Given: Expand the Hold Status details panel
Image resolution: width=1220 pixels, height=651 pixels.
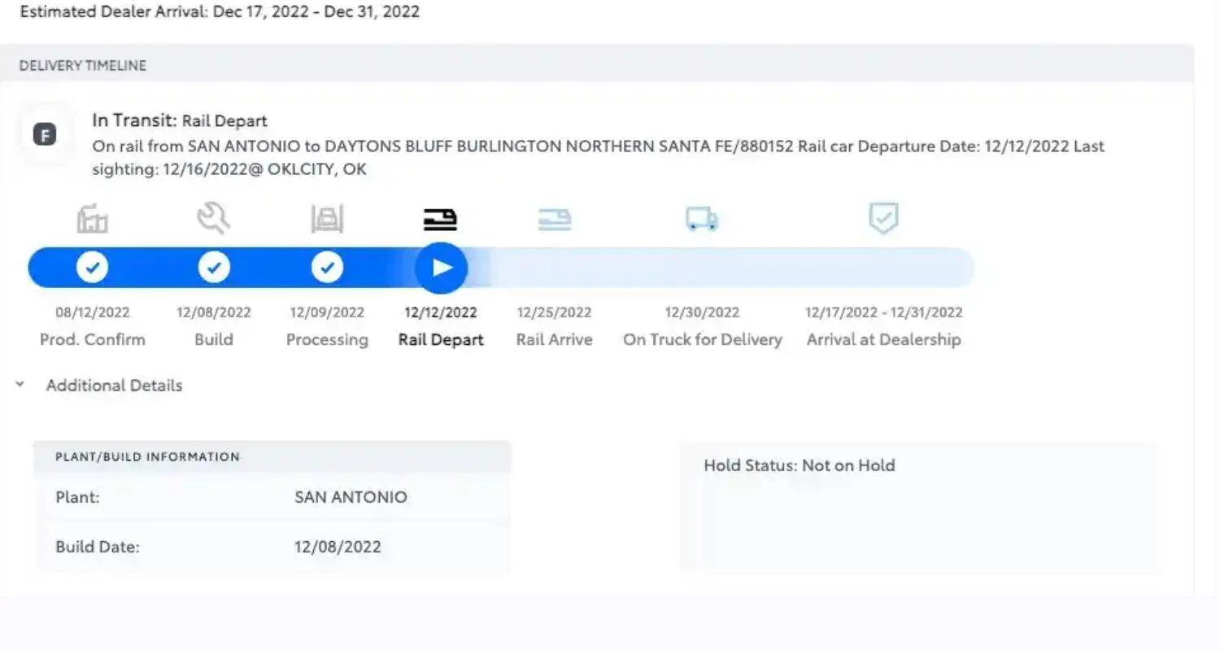Looking at the screenshot, I should [799, 465].
